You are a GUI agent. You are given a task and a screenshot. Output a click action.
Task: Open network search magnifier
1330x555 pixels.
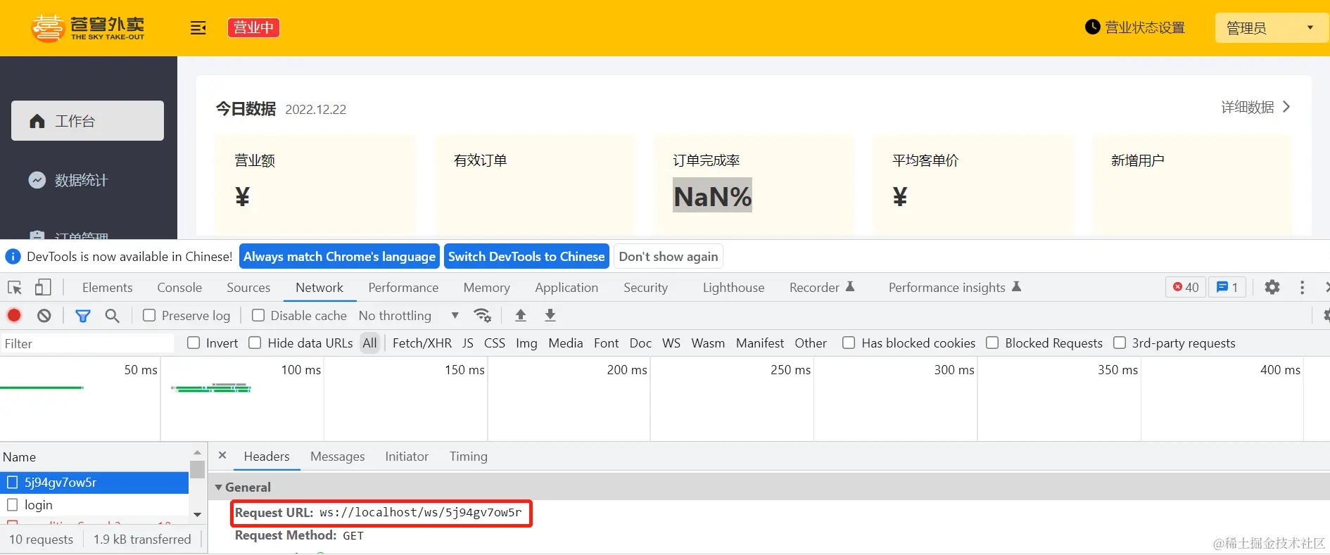click(112, 316)
